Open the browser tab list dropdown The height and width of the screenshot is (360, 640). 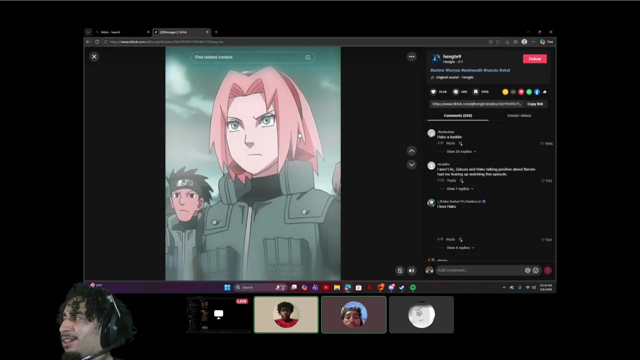tap(88, 32)
